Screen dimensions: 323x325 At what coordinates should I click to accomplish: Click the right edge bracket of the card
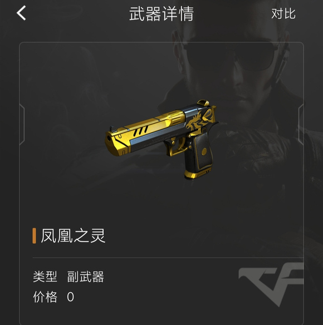pos(301,124)
